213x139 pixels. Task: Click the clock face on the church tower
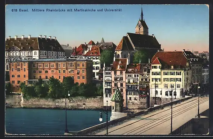pyautogui.click(x=140, y=25)
